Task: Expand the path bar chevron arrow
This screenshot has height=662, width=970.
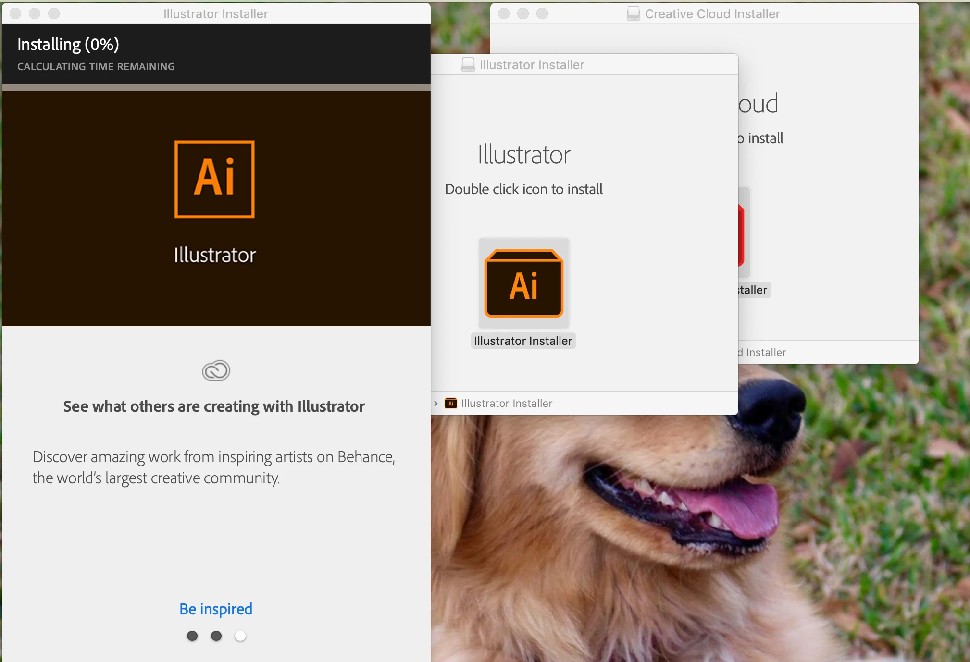Action: click(x=435, y=404)
